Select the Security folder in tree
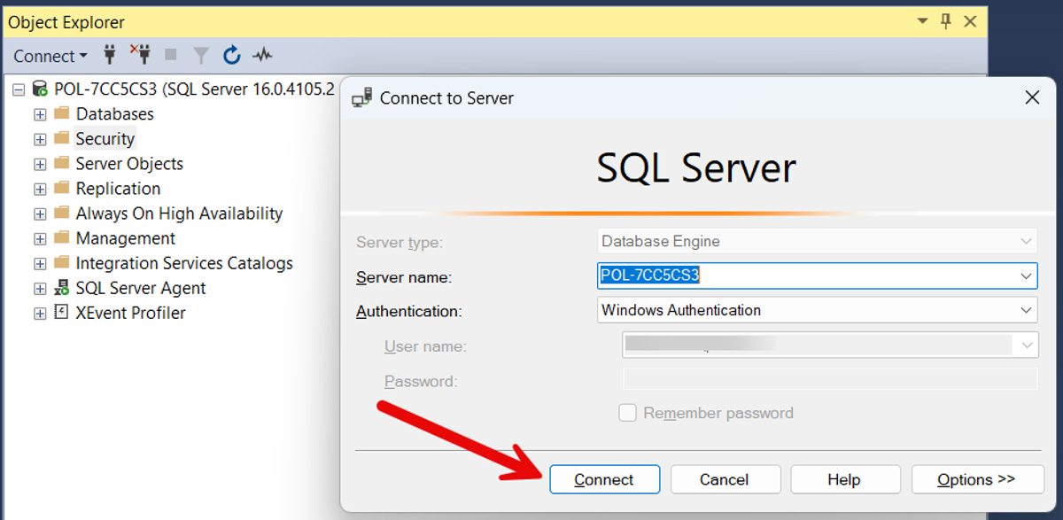This screenshot has width=1063, height=520. pyautogui.click(x=105, y=139)
